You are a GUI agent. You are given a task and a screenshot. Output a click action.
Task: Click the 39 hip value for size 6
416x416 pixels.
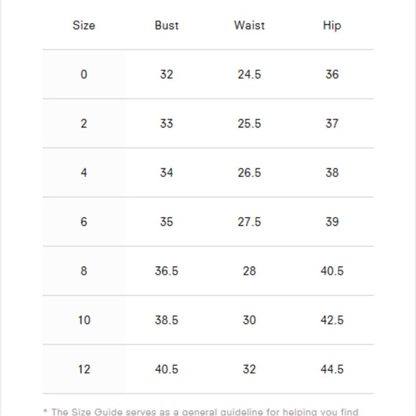click(332, 222)
